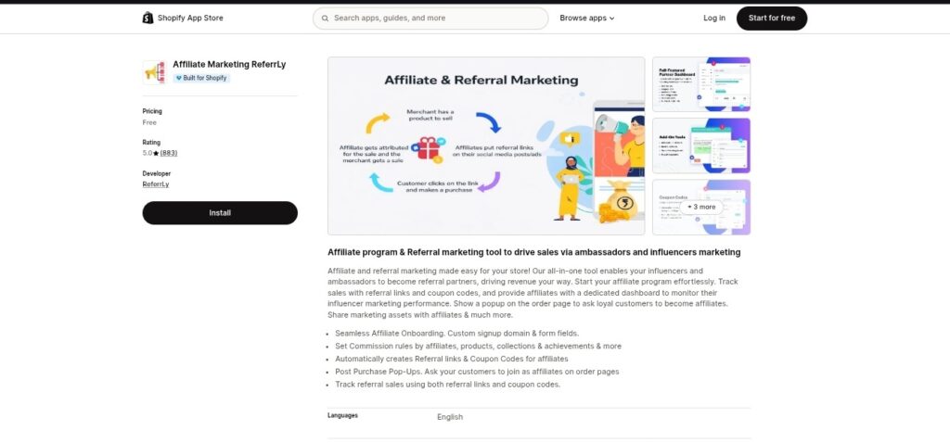Click the Install button
950x443 pixels.
click(220, 213)
